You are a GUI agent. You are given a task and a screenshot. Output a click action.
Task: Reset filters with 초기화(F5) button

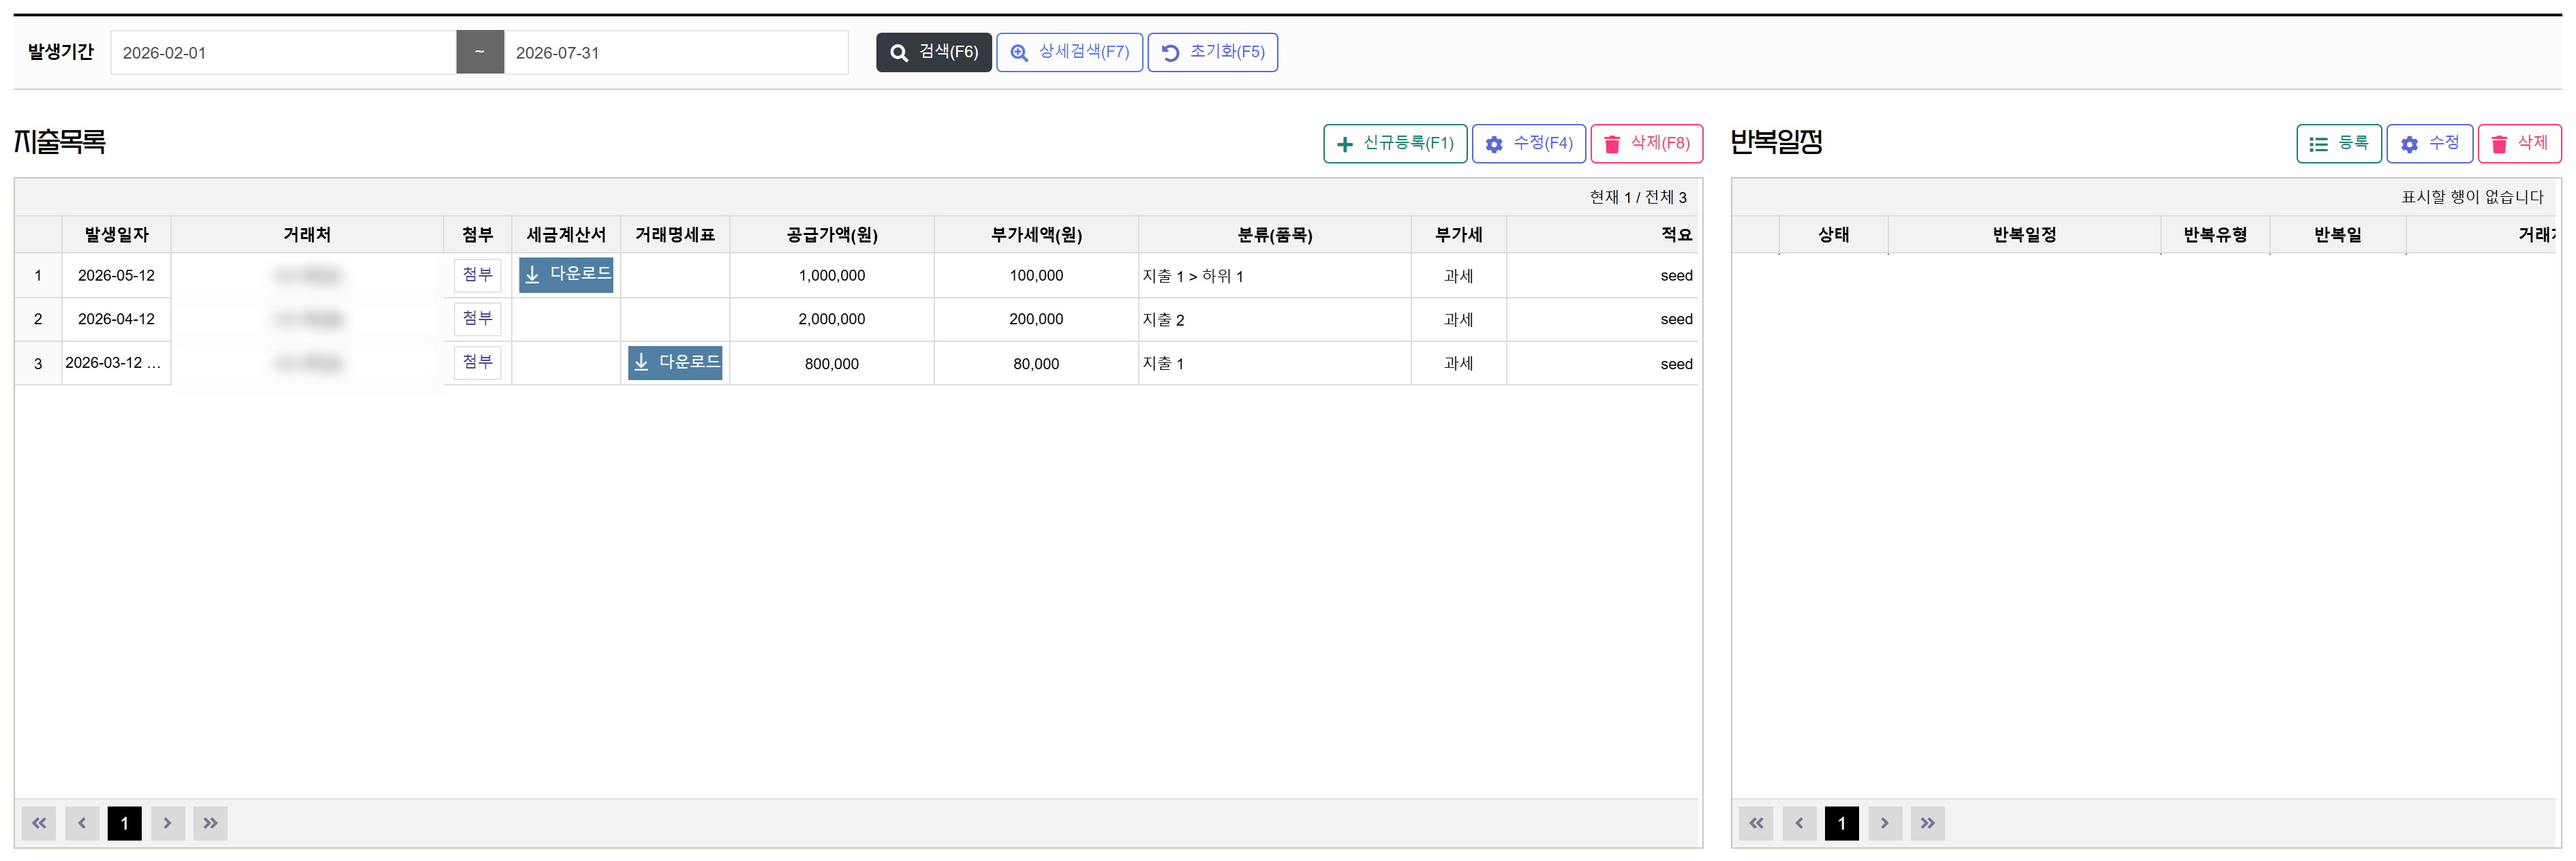point(1212,52)
